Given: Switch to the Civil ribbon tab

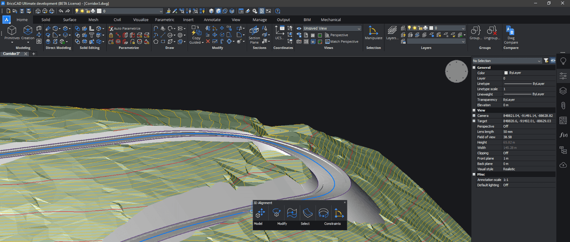Looking at the screenshot, I should click(x=117, y=20).
